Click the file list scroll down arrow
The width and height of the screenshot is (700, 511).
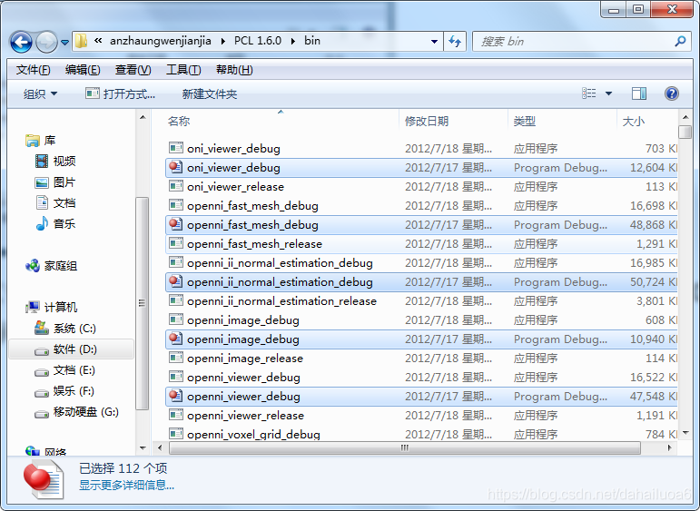[685, 433]
